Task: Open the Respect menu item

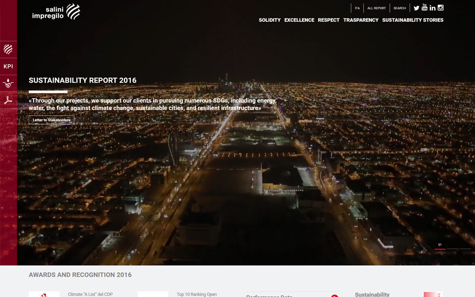Action: 328,20
